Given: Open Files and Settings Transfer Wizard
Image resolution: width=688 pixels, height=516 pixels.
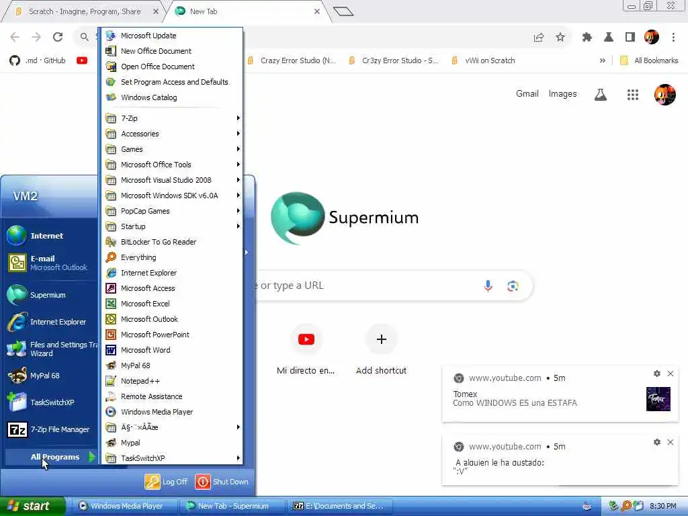Looking at the screenshot, I should pos(50,349).
